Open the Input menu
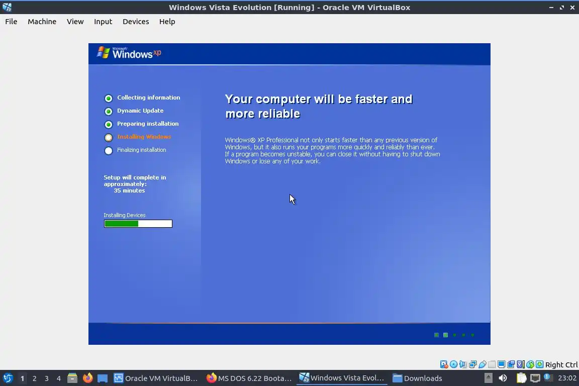Image resolution: width=579 pixels, height=386 pixels. (x=103, y=22)
